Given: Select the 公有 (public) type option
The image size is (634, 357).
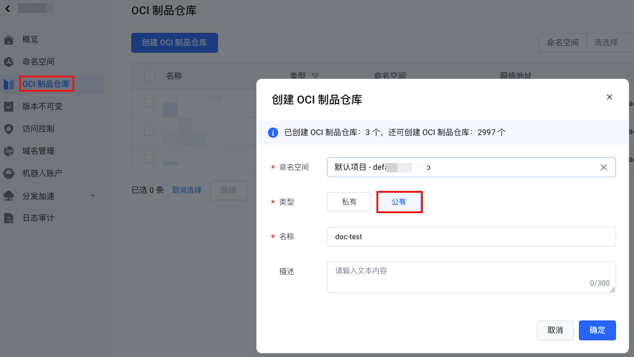Looking at the screenshot, I should [x=399, y=202].
